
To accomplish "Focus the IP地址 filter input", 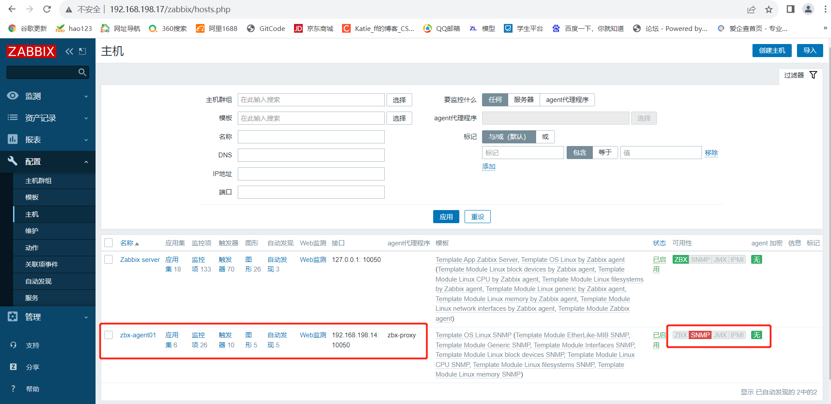I will [311, 174].
